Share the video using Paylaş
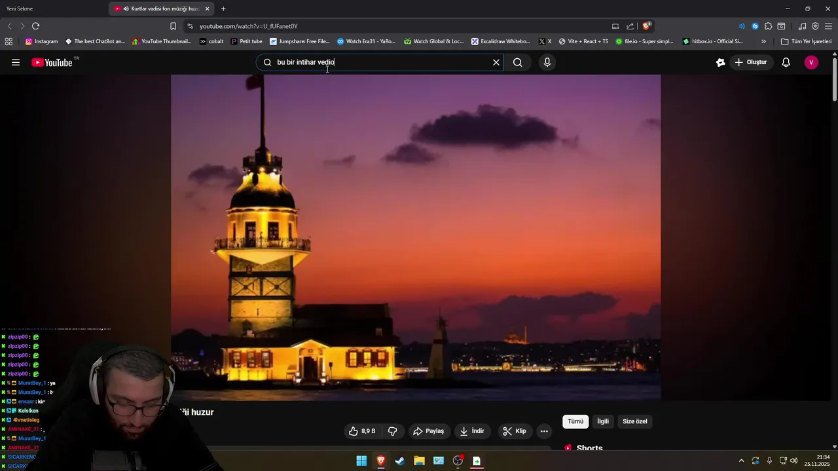This screenshot has width=838, height=471. 428,431
